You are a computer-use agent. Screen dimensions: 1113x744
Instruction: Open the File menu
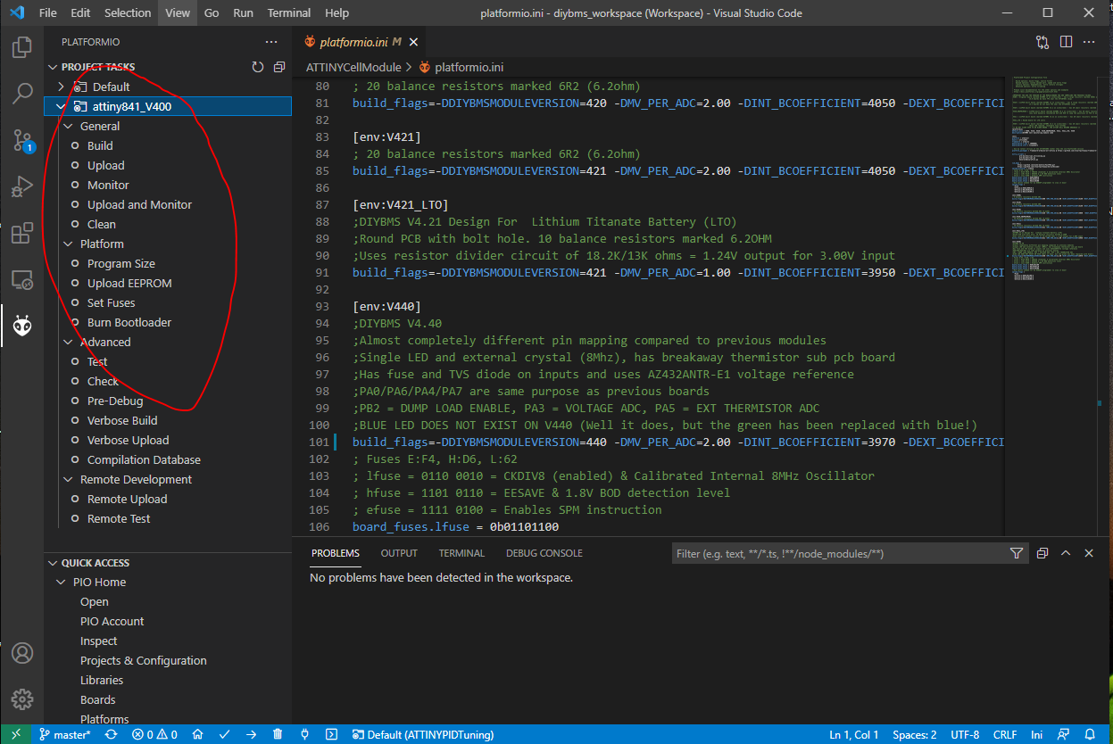pyautogui.click(x=47, y=13)
